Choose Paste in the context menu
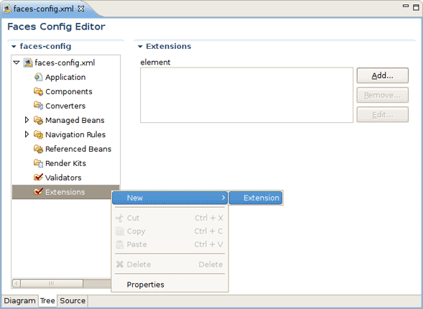This screenshot has height=309, width=423. click(170, 244)
